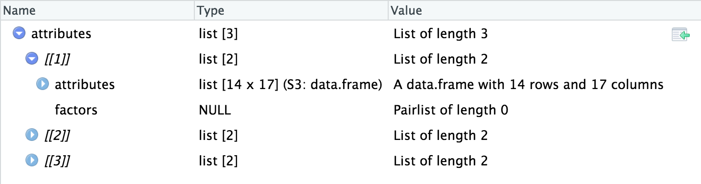The width and height of the screenshot is (701, 184).
Task: Expand the [[3]] list entry
Action: 31,161
